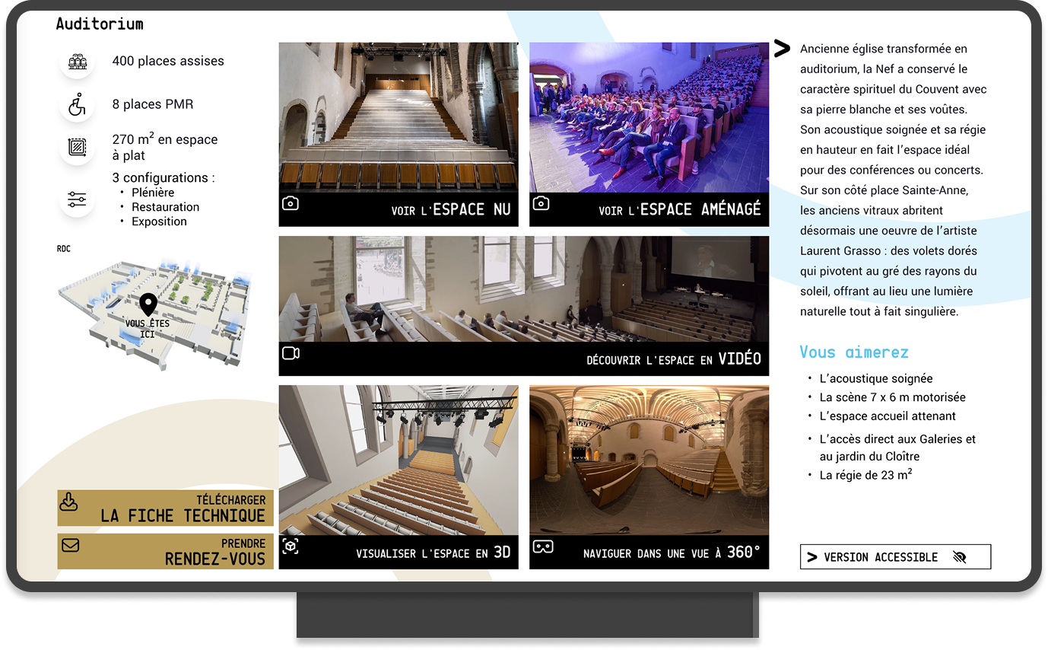This screenshot has height=650, width=1048.
Task: Open Voir l'espace nu photo
Action: pos(399,135)
